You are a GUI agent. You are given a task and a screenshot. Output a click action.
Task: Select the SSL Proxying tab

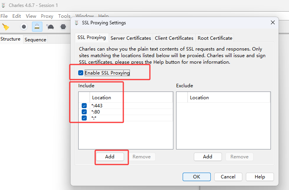tap(92, 37)
